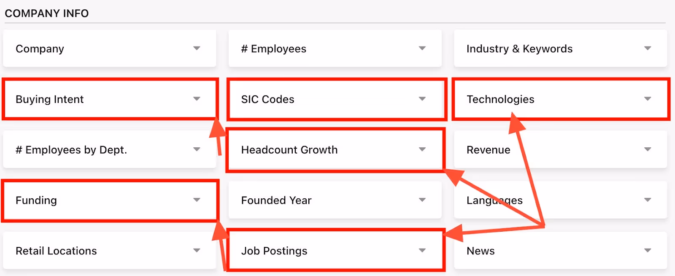Click the dropdown arrow beside Technologies
The image size is (675, 276).
click(648, 99)
